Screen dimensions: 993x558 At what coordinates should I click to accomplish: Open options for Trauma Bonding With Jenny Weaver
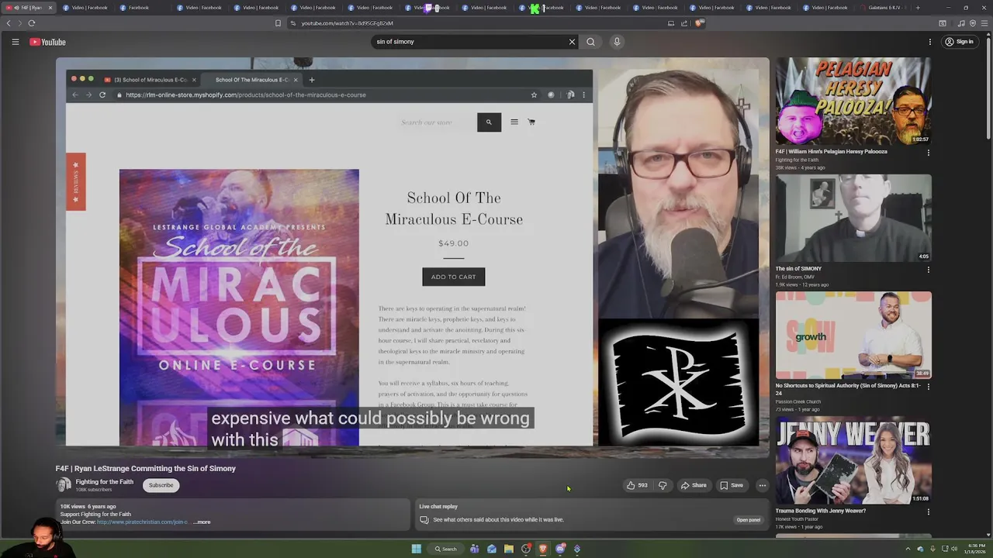click(928, 511)
